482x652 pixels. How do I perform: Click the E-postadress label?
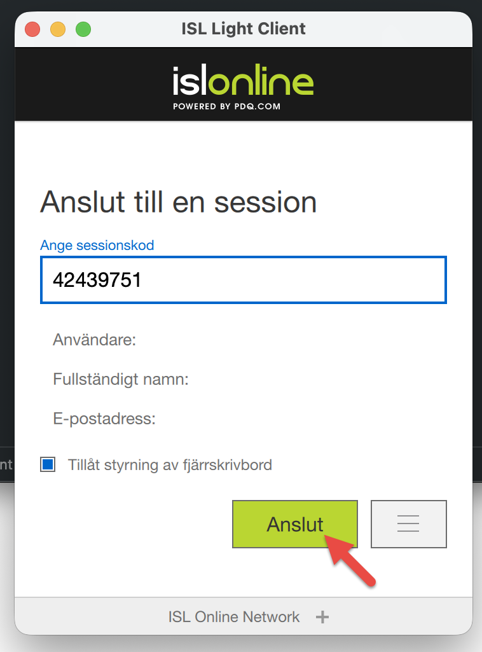[x=104, y=419]
